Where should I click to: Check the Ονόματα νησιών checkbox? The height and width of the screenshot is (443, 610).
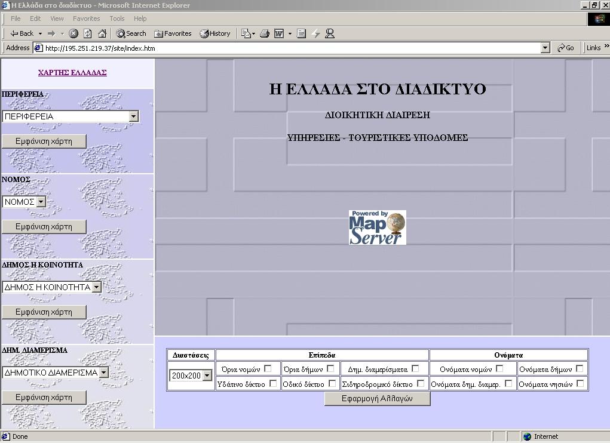point(581,383)
